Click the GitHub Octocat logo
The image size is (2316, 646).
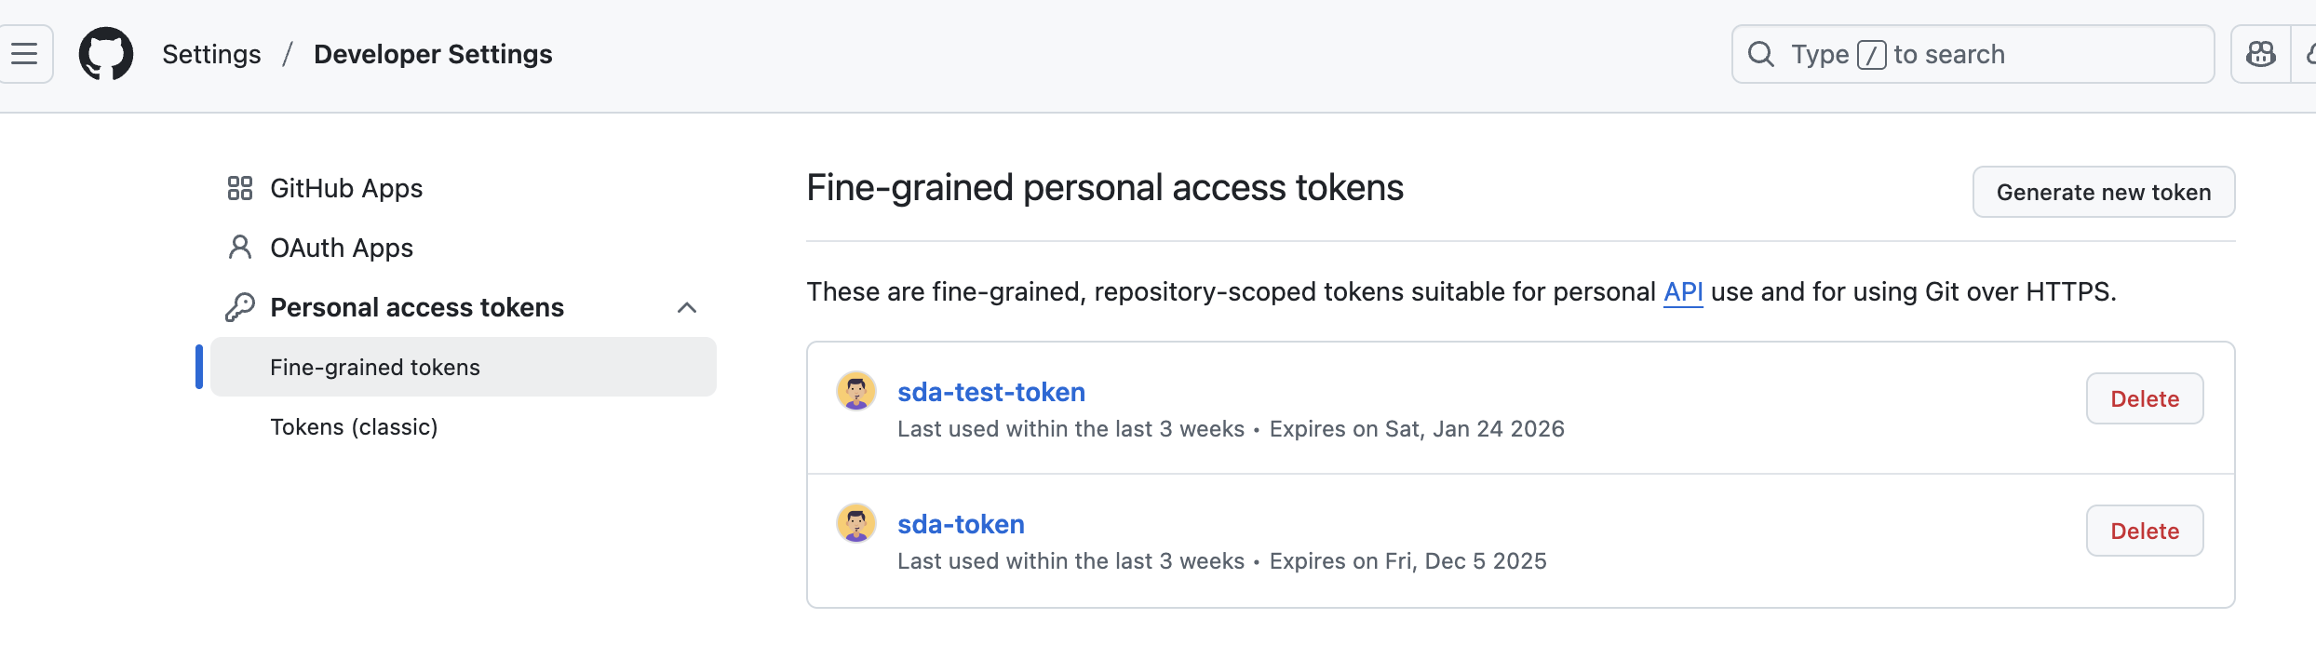(106, 54)
